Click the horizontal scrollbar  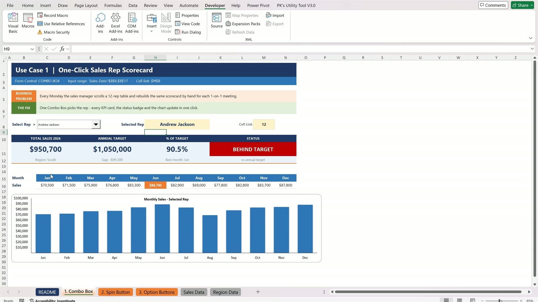click(x=428, y=292)
